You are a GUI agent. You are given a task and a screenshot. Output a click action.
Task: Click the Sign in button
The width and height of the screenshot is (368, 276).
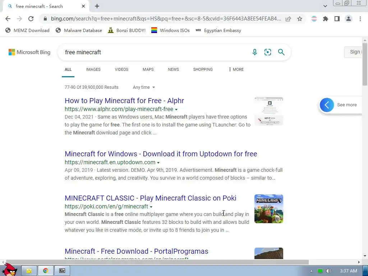pos(353,52)
